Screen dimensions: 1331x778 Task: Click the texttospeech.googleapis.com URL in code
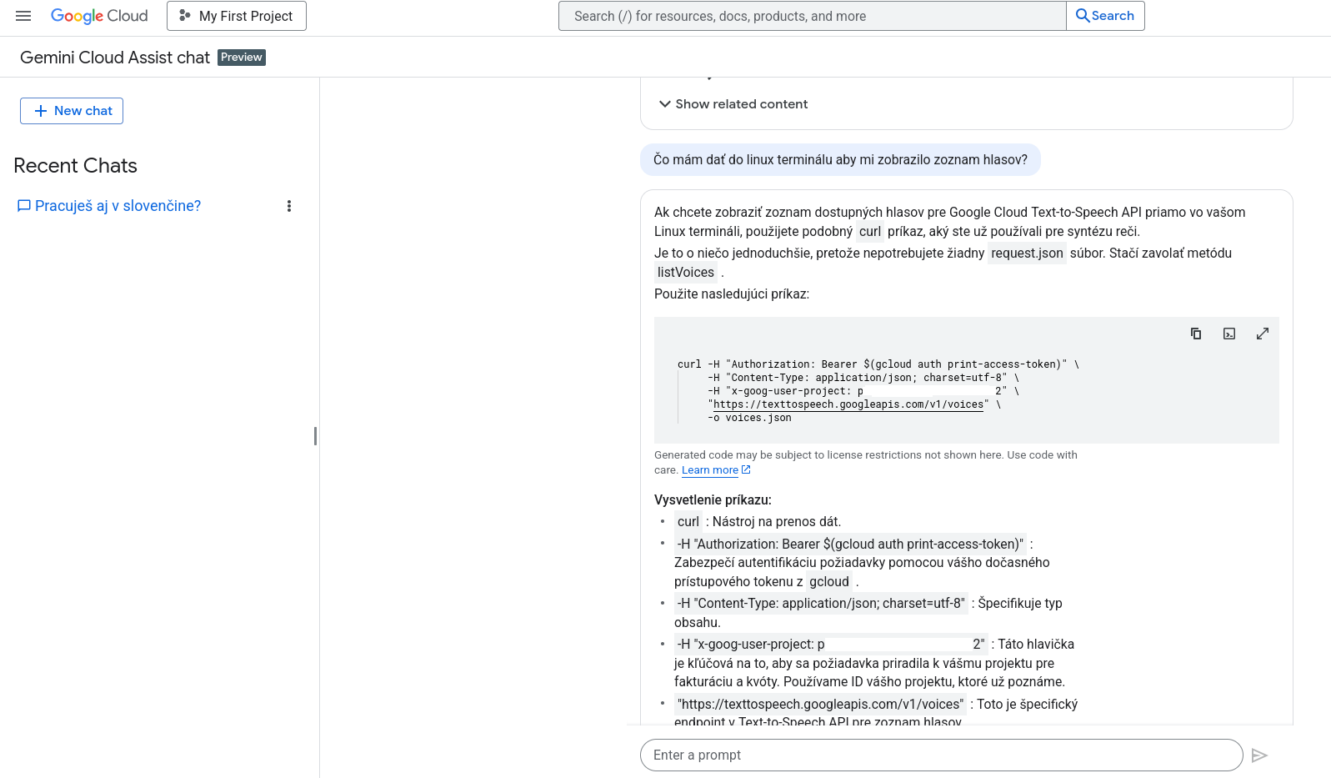848,404
